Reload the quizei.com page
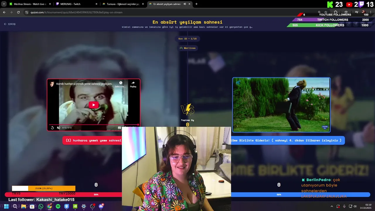 (18, 12)
